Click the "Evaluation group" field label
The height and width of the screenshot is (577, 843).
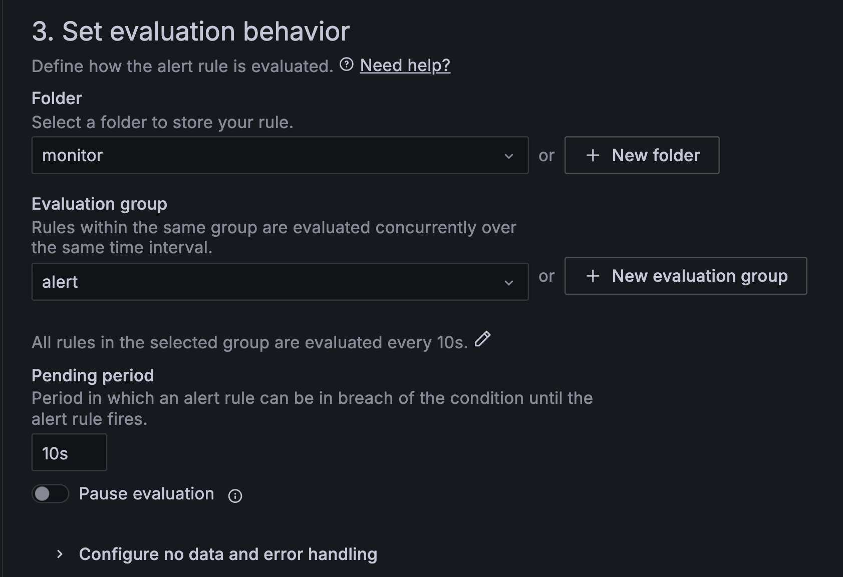(x=99, y=204)
